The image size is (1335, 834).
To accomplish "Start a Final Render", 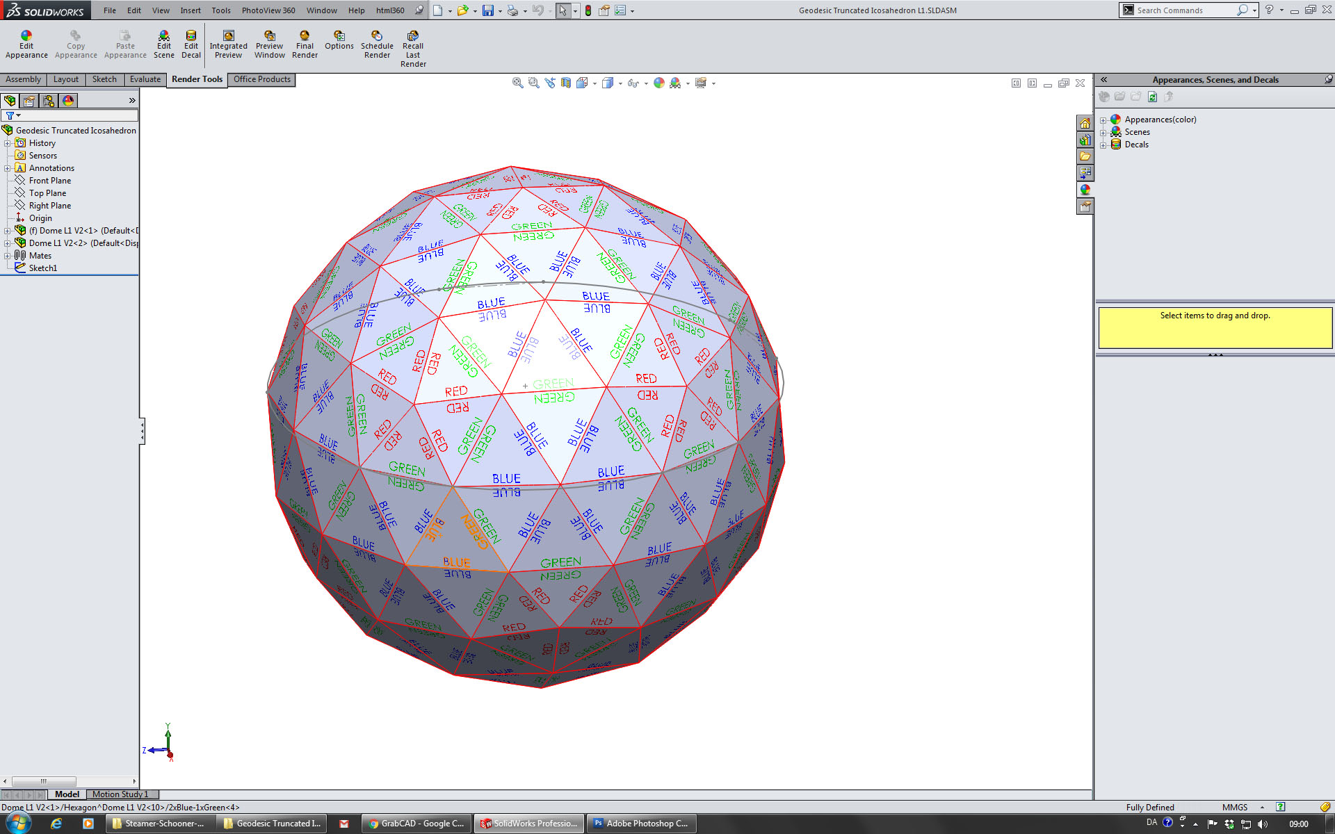I will [305, 44].
